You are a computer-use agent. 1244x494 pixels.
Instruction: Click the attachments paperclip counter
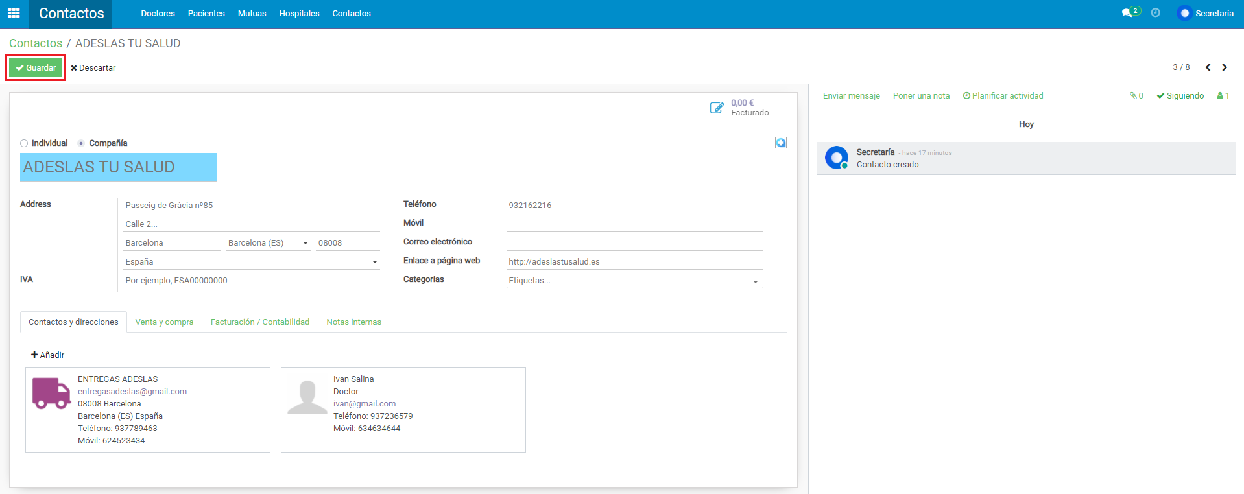pyautogui.click(x=1136, y=96)
